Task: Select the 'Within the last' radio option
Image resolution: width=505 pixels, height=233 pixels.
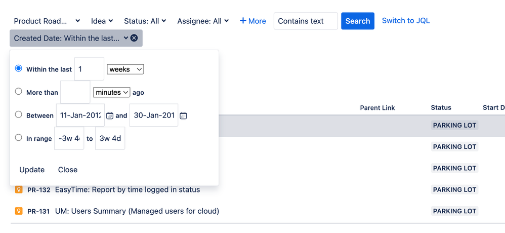Action: click(19, 68)
